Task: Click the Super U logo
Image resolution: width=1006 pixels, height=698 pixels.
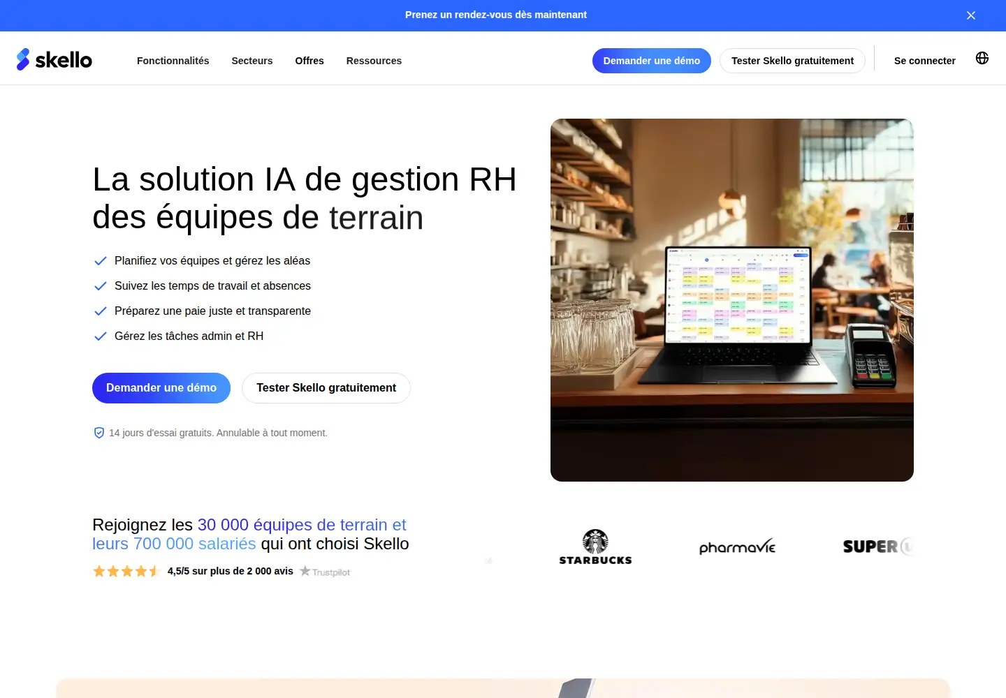Action: click(x=877, y=547)
